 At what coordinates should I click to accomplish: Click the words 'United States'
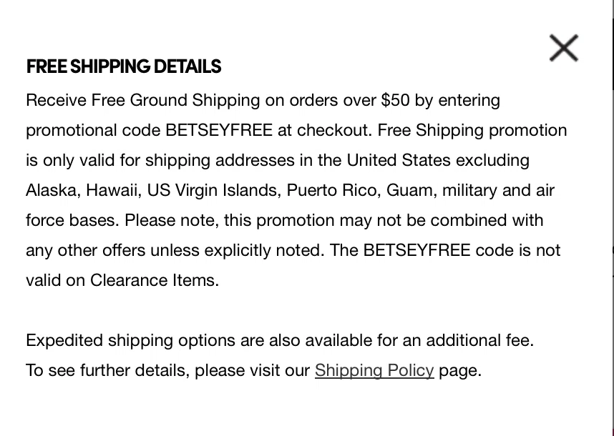click(x=399, y=160)
